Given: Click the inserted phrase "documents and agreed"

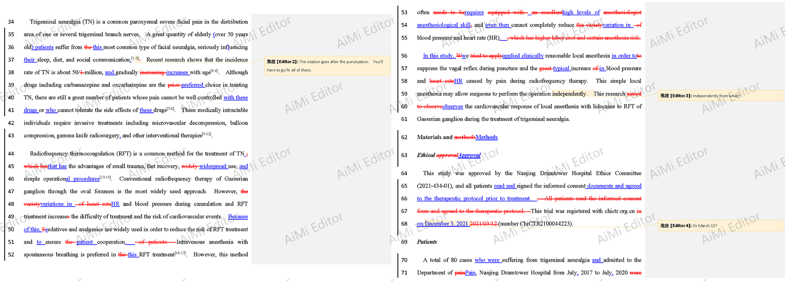Looking at the screenshot, I should coord(615,186).
